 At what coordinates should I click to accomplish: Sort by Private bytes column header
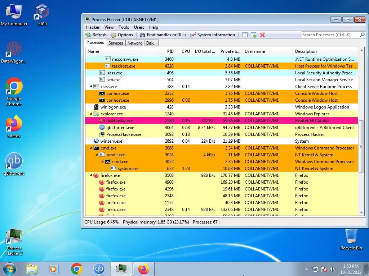click(230, 51)
